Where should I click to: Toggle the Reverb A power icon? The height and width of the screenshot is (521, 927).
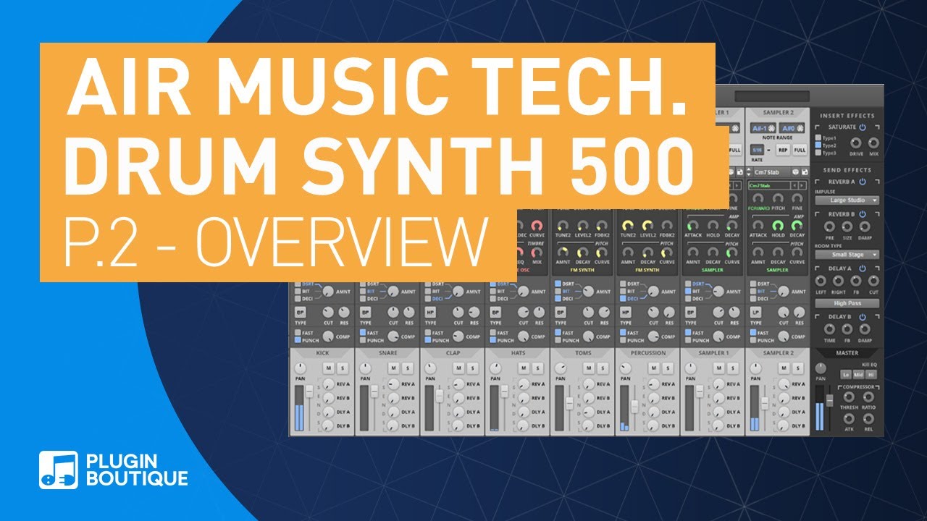click(863, 182)
